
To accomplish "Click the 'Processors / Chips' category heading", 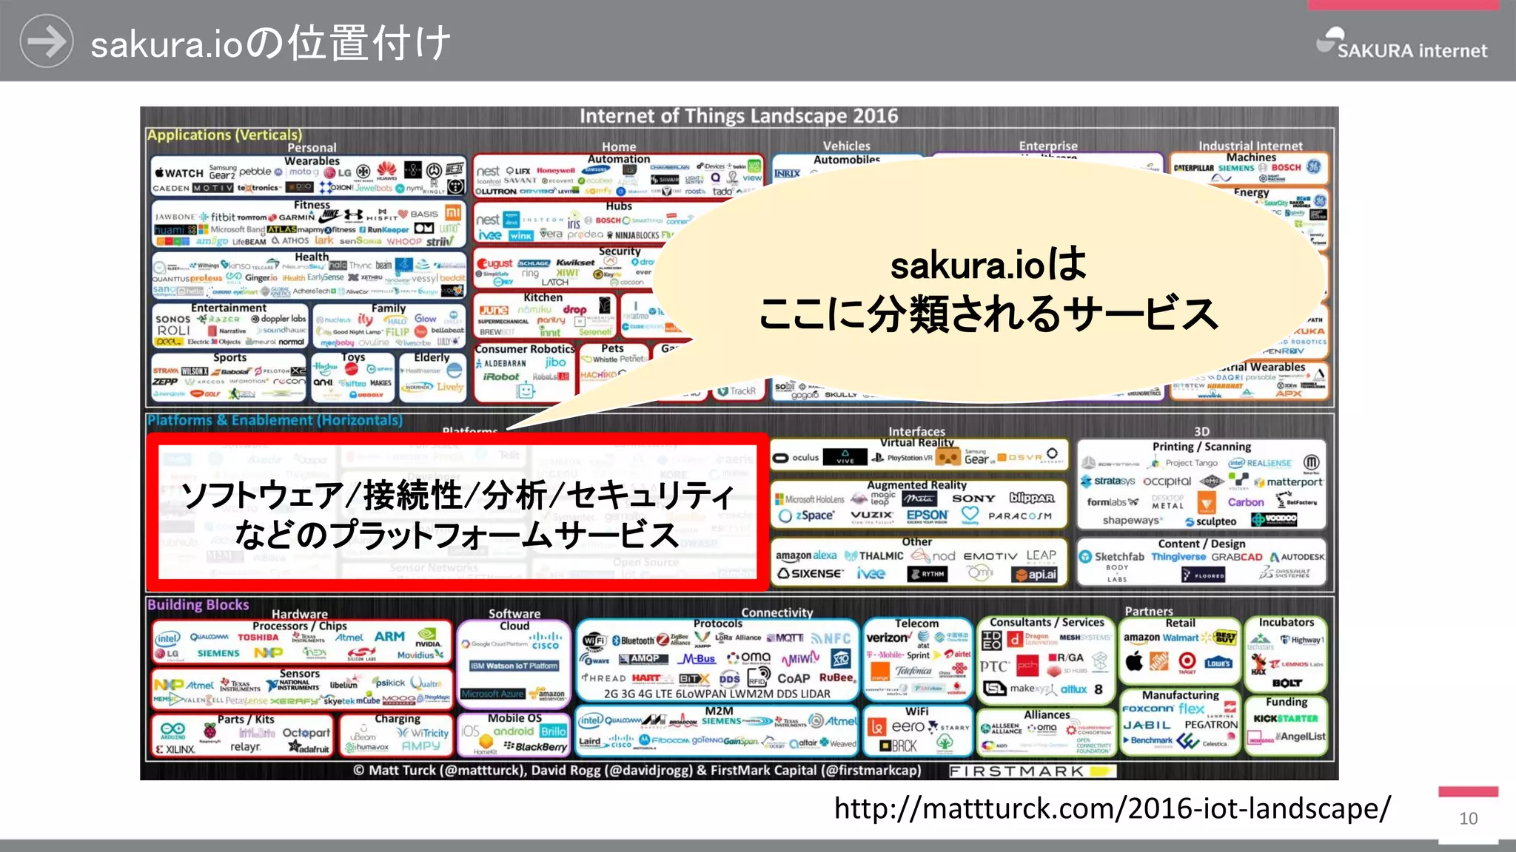I will (299, 626).
